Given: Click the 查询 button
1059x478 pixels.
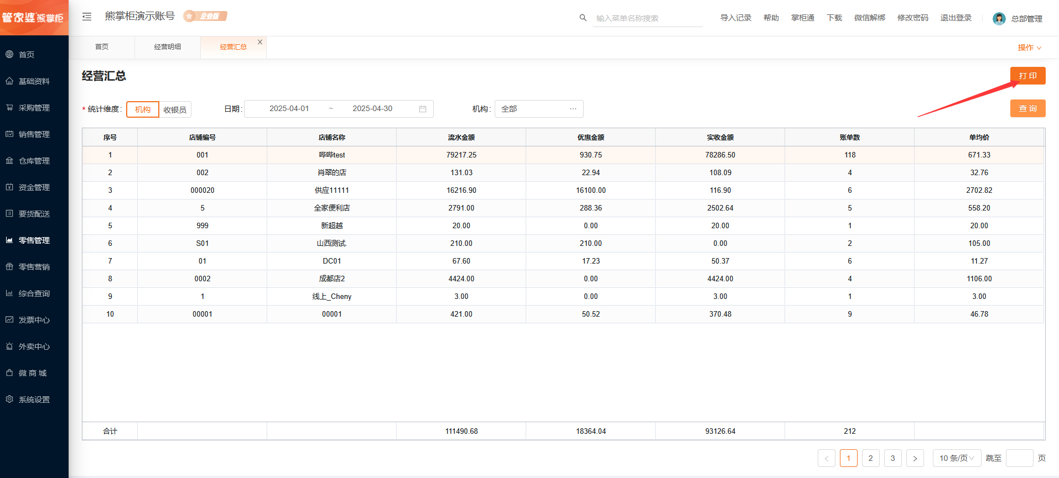Looking at the screenshot, I should coord(1027,108).
